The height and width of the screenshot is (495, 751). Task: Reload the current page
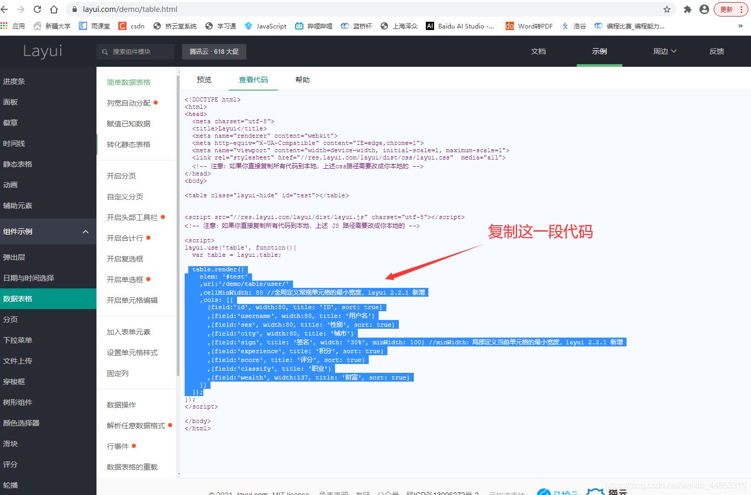(x=37, y=9)
